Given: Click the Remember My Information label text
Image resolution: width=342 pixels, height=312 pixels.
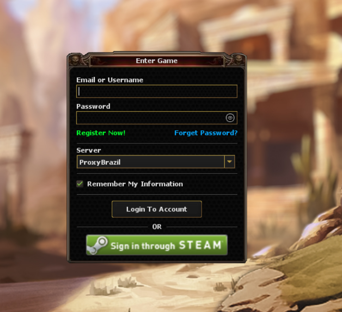Looking at the screenshot, I should (x=135, y=184).
